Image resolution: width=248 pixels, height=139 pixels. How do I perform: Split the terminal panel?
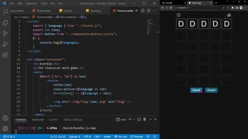point(139,119)
